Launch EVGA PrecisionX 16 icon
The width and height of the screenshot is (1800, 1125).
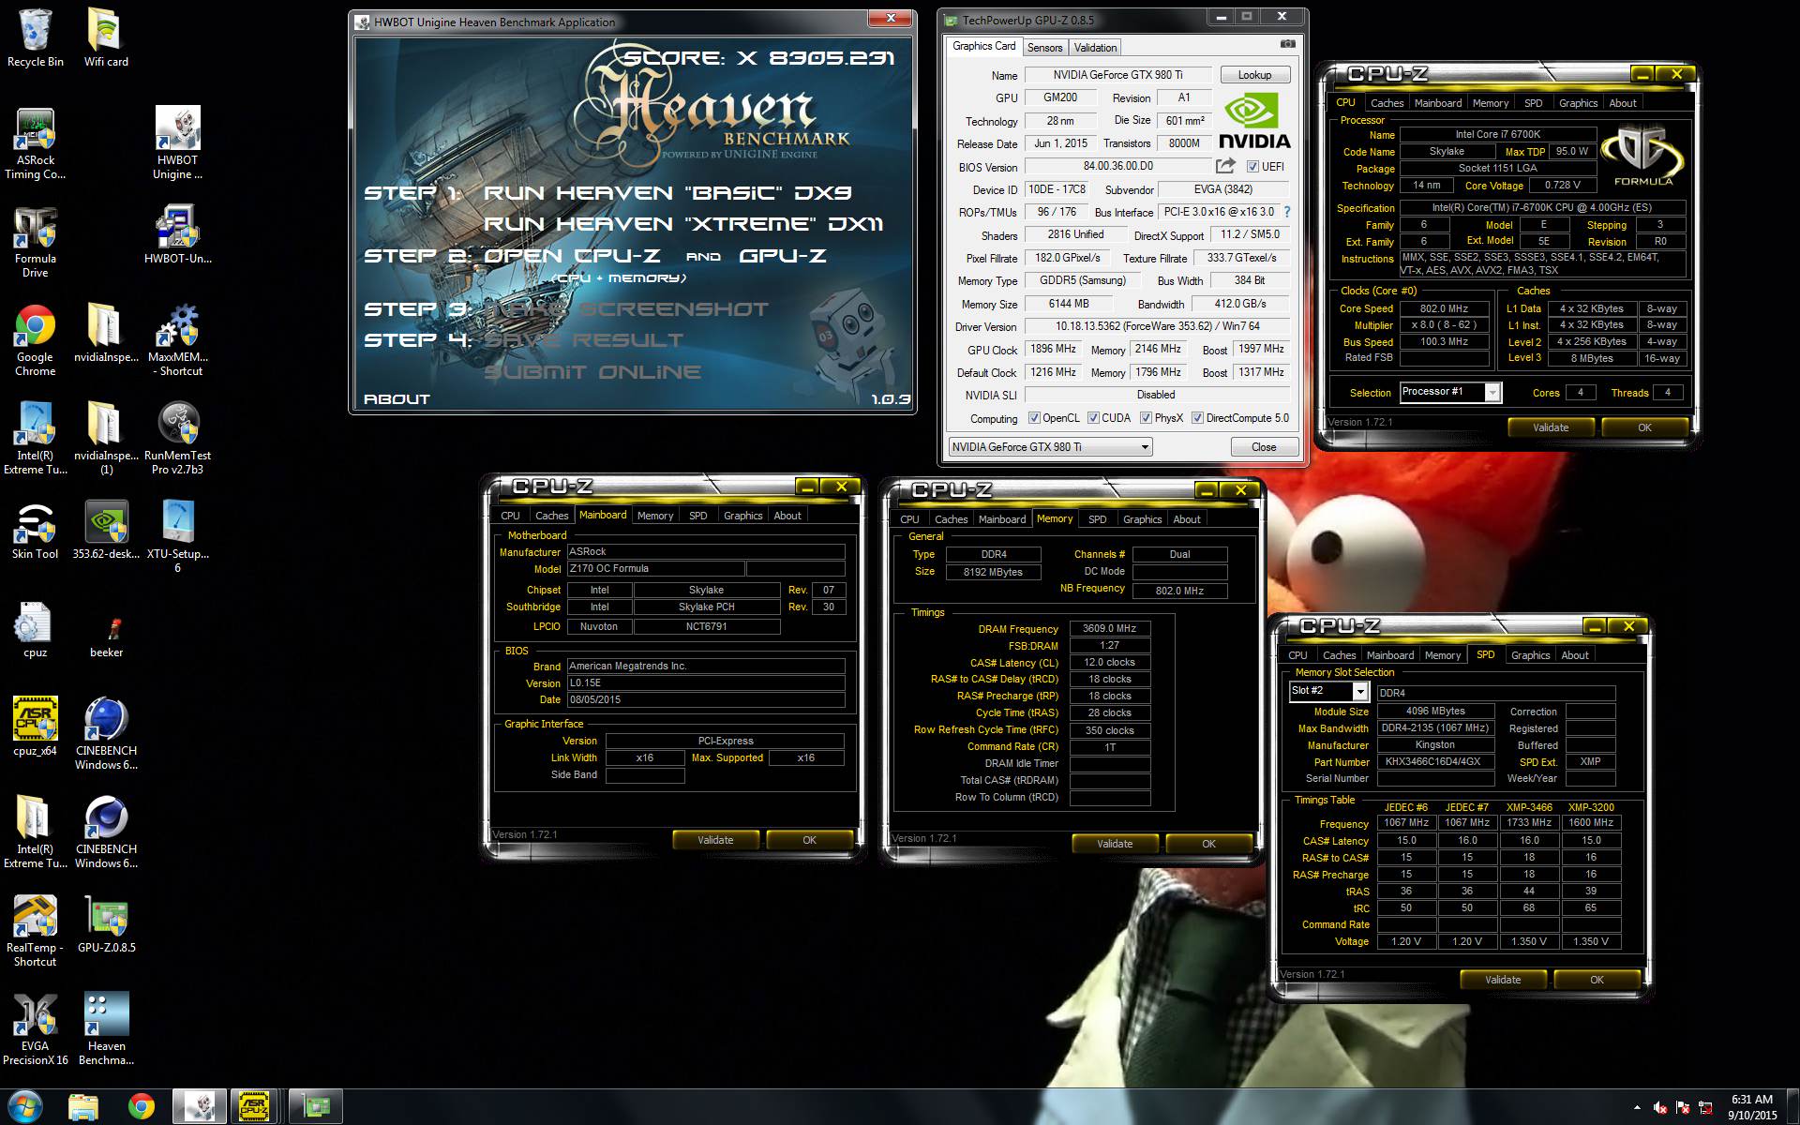click(x=36, y=1028)
